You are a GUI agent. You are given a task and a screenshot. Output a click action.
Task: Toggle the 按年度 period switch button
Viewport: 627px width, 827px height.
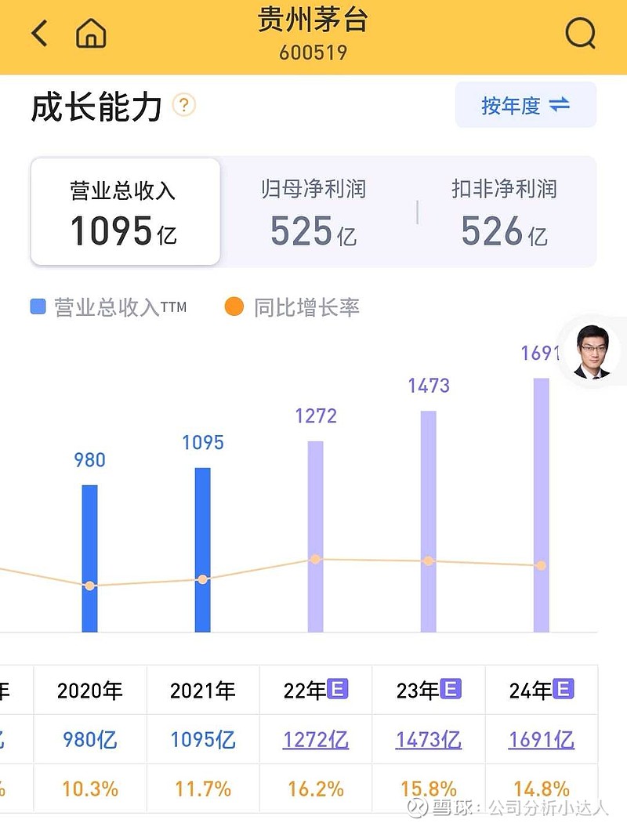526,105
